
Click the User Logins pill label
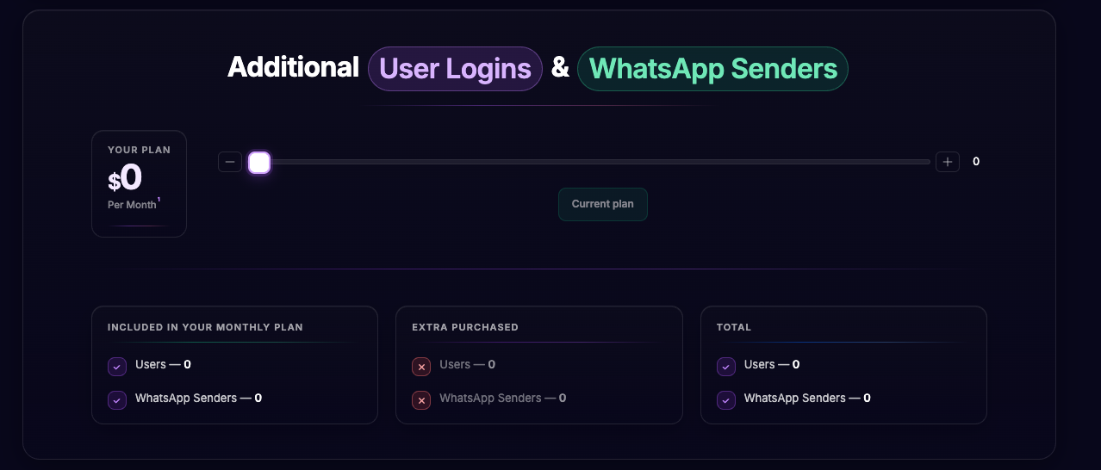click(x=455, y=68)
